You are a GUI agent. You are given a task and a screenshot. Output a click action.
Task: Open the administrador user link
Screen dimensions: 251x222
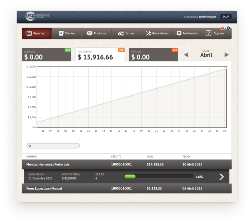point(207,17)
